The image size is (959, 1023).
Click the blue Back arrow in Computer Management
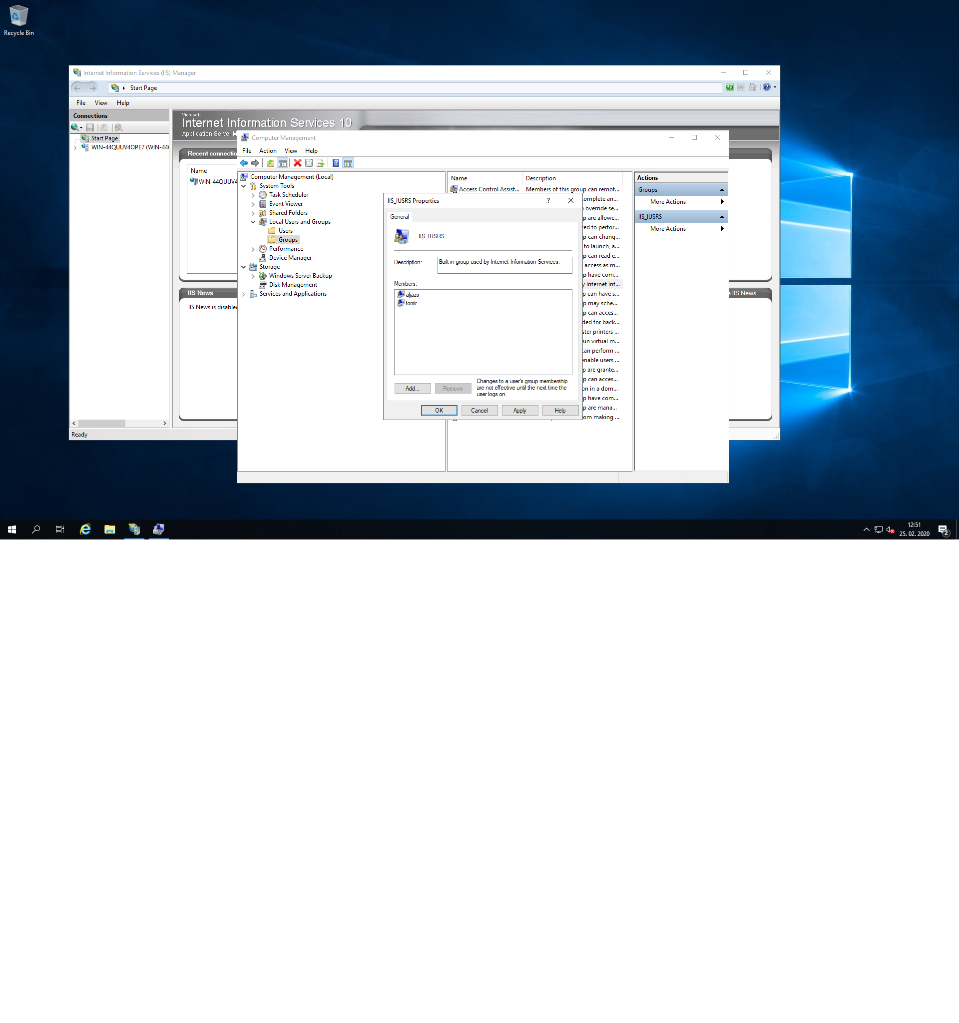click(244, 163)
